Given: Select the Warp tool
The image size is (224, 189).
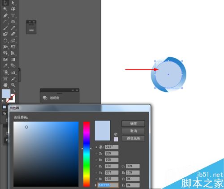Looking at the screenshot, I should pos(5,47).
